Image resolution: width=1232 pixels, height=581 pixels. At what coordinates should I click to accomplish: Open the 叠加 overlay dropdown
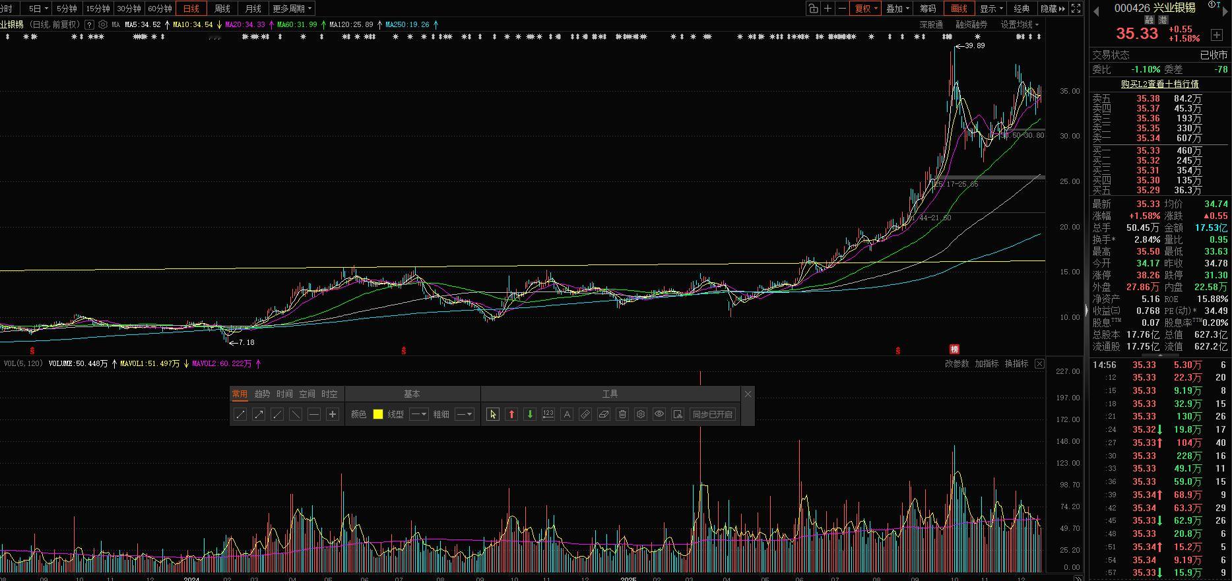[897, 9]
